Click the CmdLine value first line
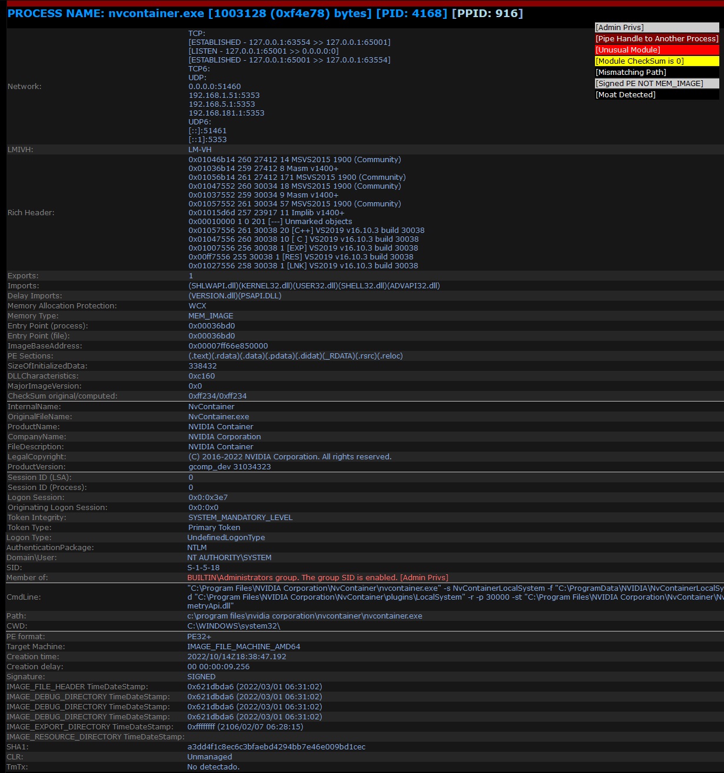This screenshot has width=724, height=773. tap(455, 588)
